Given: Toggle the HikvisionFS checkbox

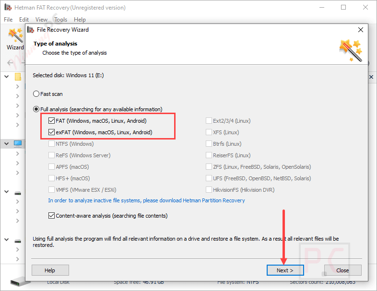Looking at the screenshot, I should click(209, 190).
